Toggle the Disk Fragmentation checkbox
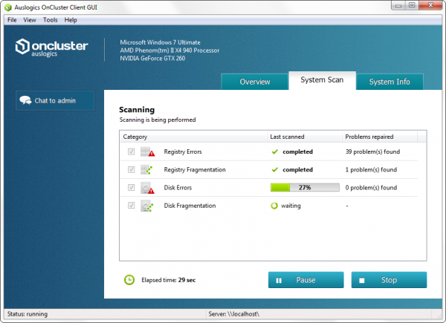The image size is (446, 323). (x=131, y=206)
